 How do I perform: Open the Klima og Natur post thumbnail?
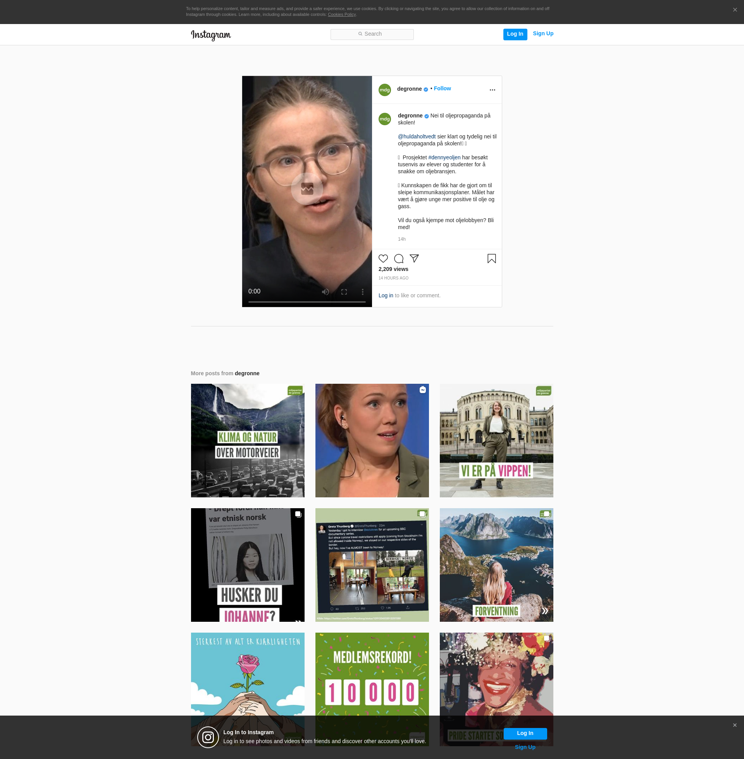tap(247, 440)
